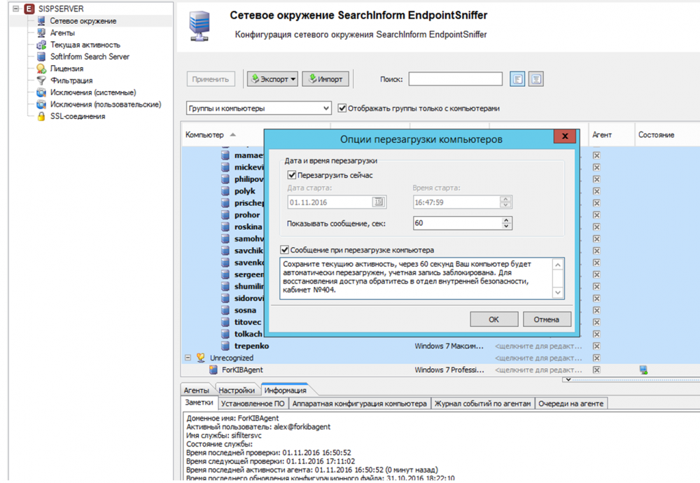Collapse the SISPSERVER tree node
Image resolution: width=700 pixels, height=483 pixels.
[15, 8]
